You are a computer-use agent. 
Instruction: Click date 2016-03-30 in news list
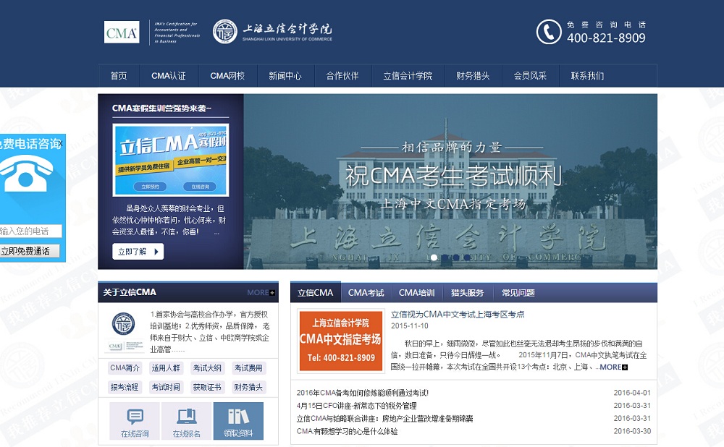pyautogui.click(x=632, y=432)
